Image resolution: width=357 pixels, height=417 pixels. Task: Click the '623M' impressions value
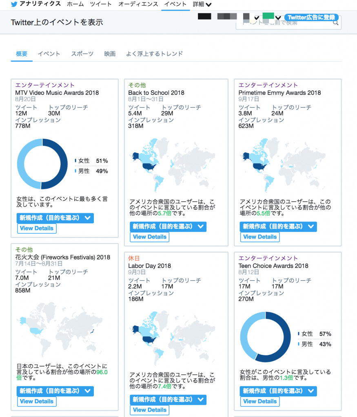pos(246,126)
